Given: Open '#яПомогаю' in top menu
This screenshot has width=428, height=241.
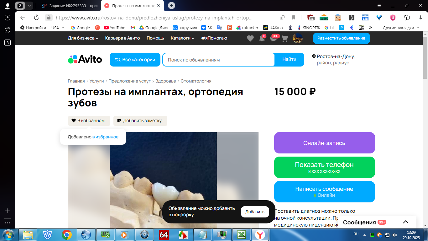Looking at the screenshot, I should click(214, 38).
